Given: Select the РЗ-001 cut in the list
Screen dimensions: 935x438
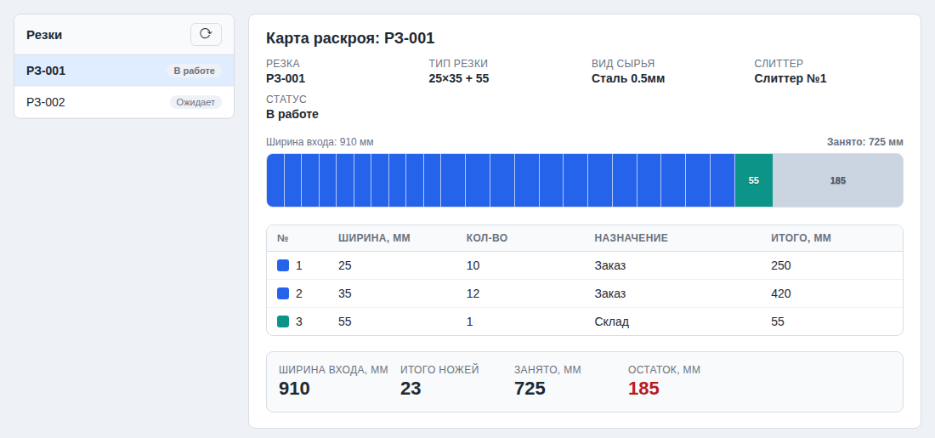Looking at the screenshot, I should [124, 71].
